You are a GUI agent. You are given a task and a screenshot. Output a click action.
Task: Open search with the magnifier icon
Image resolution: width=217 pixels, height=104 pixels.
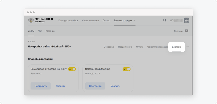click(x=165, y=20)
